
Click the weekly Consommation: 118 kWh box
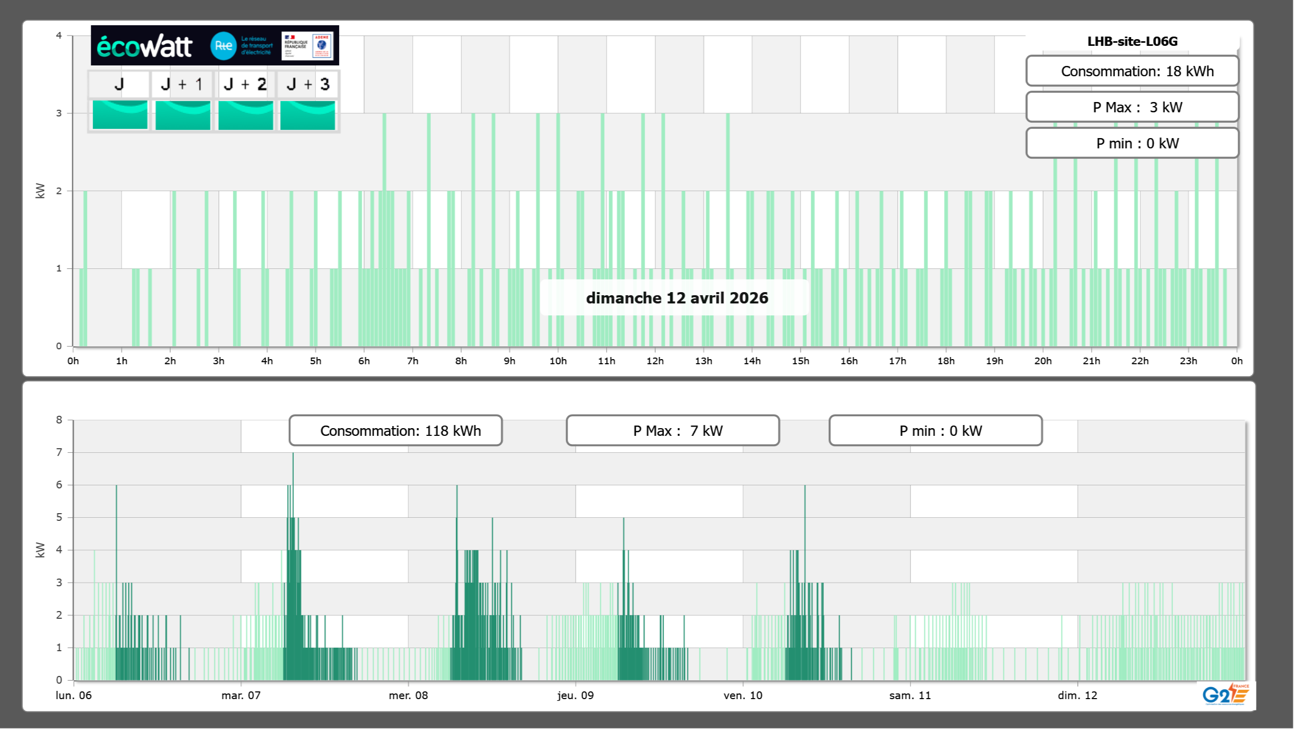[395, 431]
